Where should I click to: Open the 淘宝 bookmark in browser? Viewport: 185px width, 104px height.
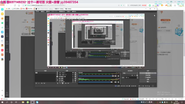pos(23,9)
